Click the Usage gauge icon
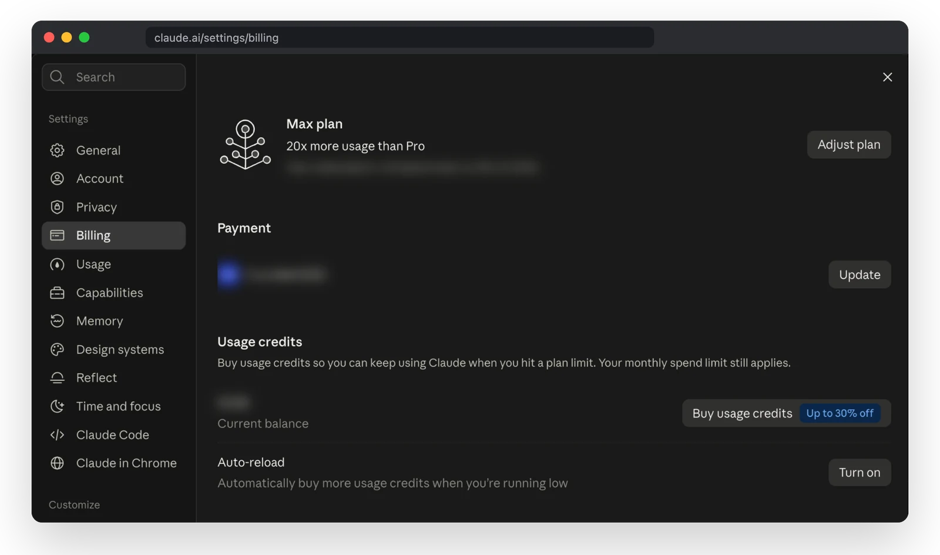The width and height of the screenshot is (940, 555). pos(57,265)
